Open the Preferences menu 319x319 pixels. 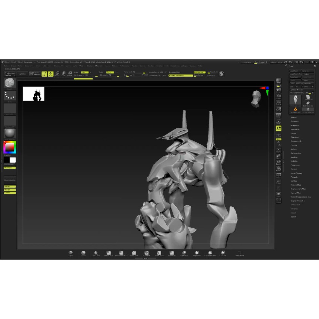coord(124,66)
